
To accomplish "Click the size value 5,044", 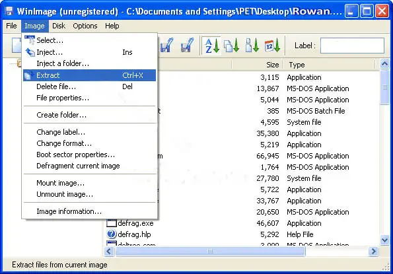I will [x=269, y=100].
